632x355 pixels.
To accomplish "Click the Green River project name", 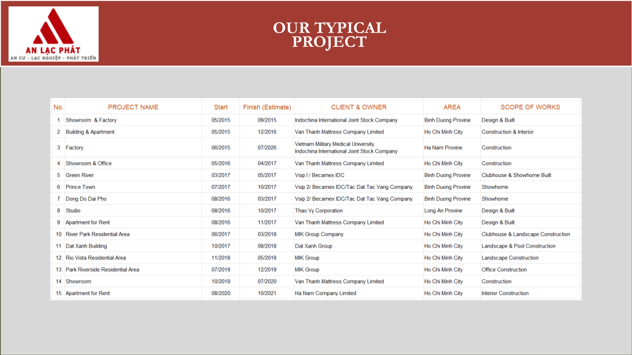I will pos(80,176).
